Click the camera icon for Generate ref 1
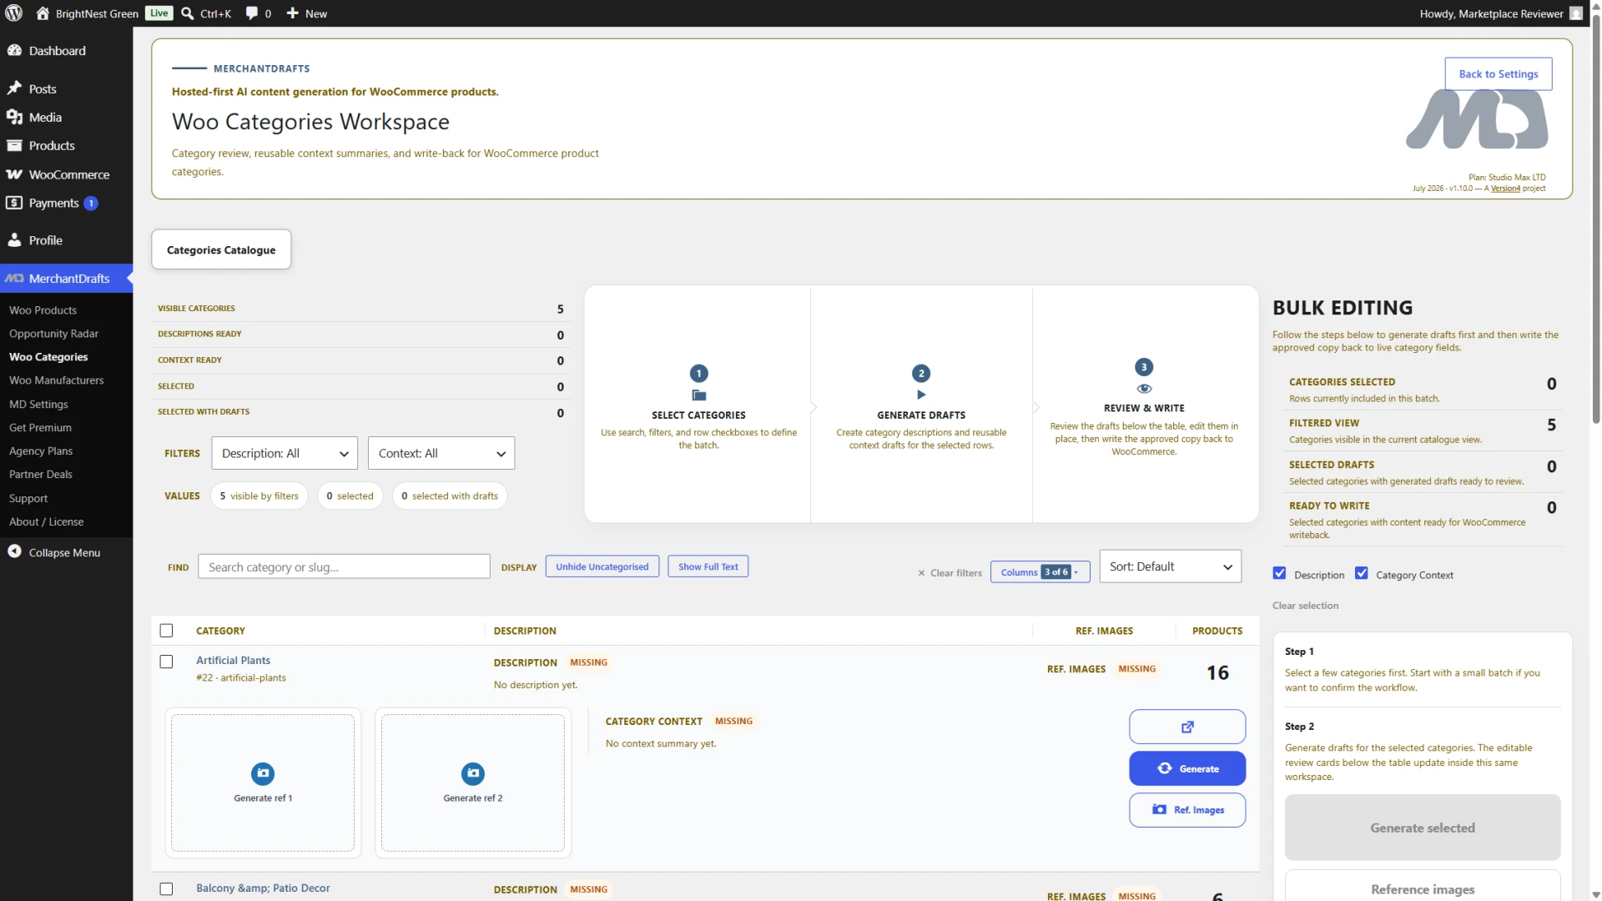The height and width of the screenshot is (901, 1602). [x=263, y=773]
